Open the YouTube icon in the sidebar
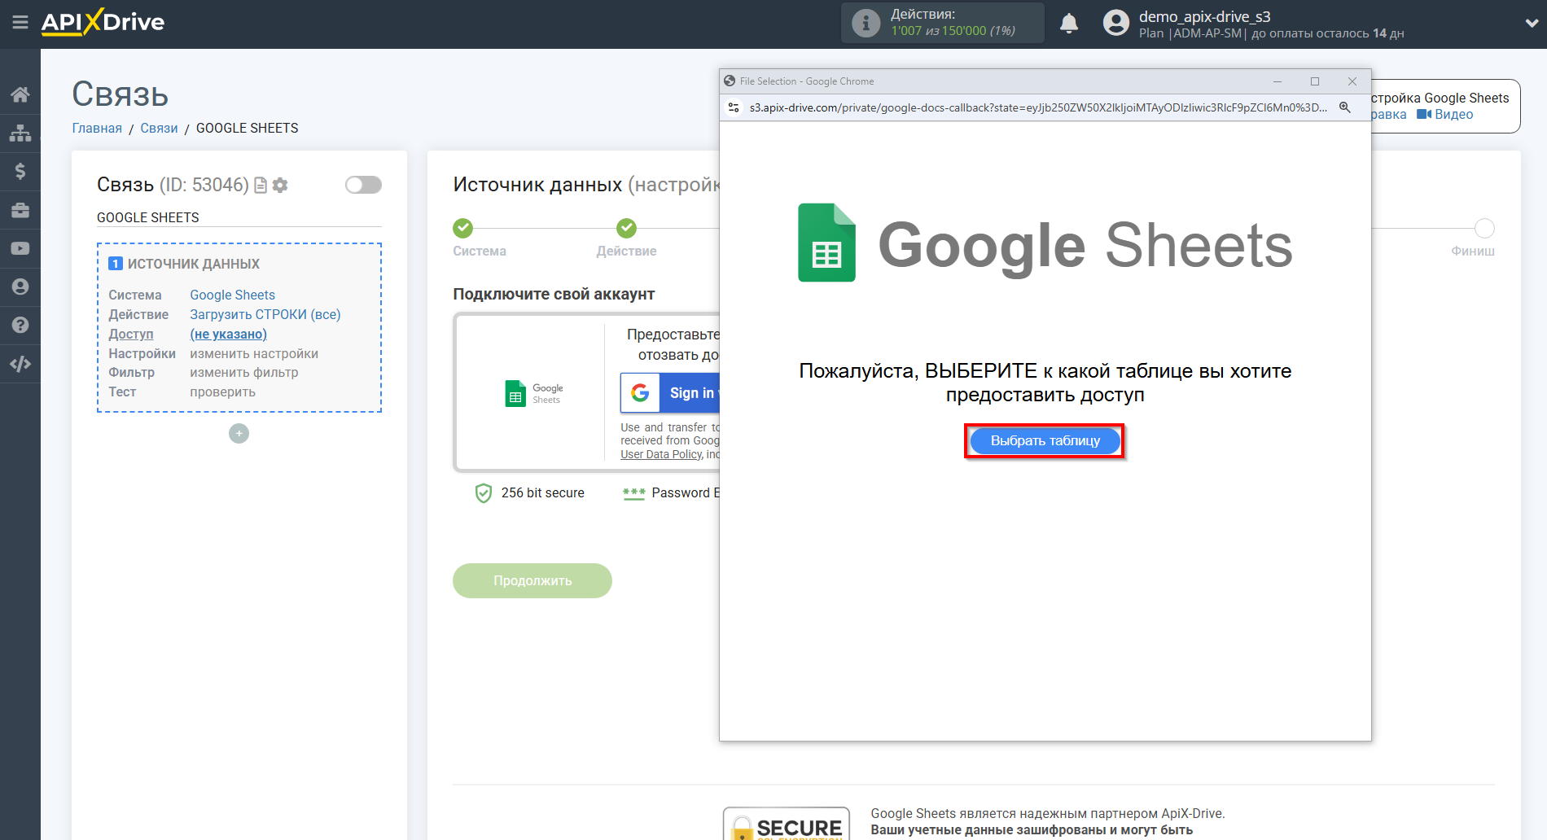The image size is (1547, 840). [x=20, y=247]
